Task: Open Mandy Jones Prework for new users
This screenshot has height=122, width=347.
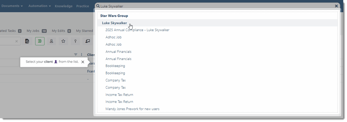Action: click(x=132, y=109)
